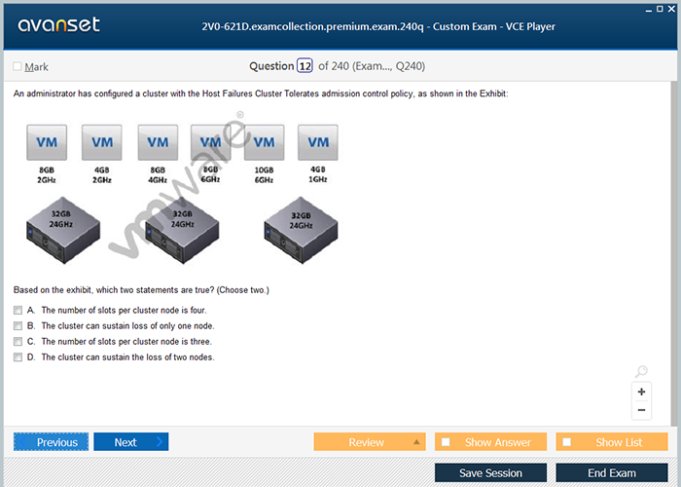Check answer B: sustain loss of one node
The width and height of the screenshot is (681, 487).
coord(18,325)
